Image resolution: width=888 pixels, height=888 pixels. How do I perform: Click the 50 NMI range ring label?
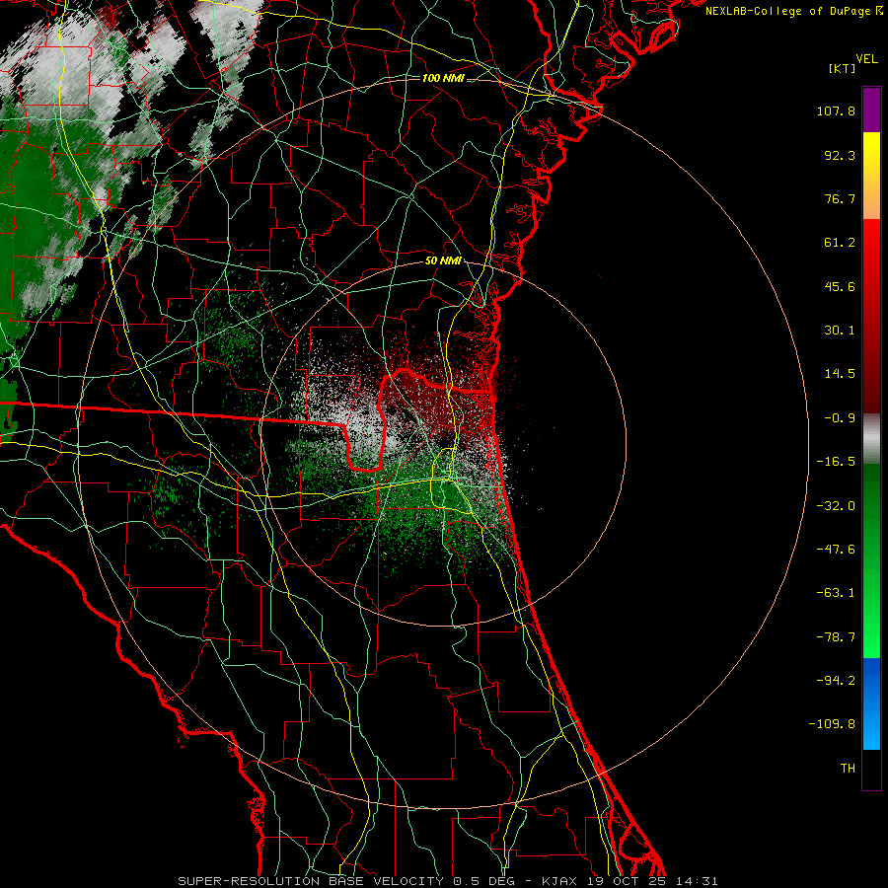coord(443,261)
